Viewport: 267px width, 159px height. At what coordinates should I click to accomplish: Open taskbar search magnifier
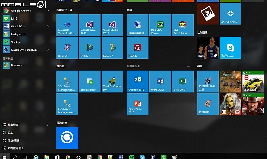15,157
